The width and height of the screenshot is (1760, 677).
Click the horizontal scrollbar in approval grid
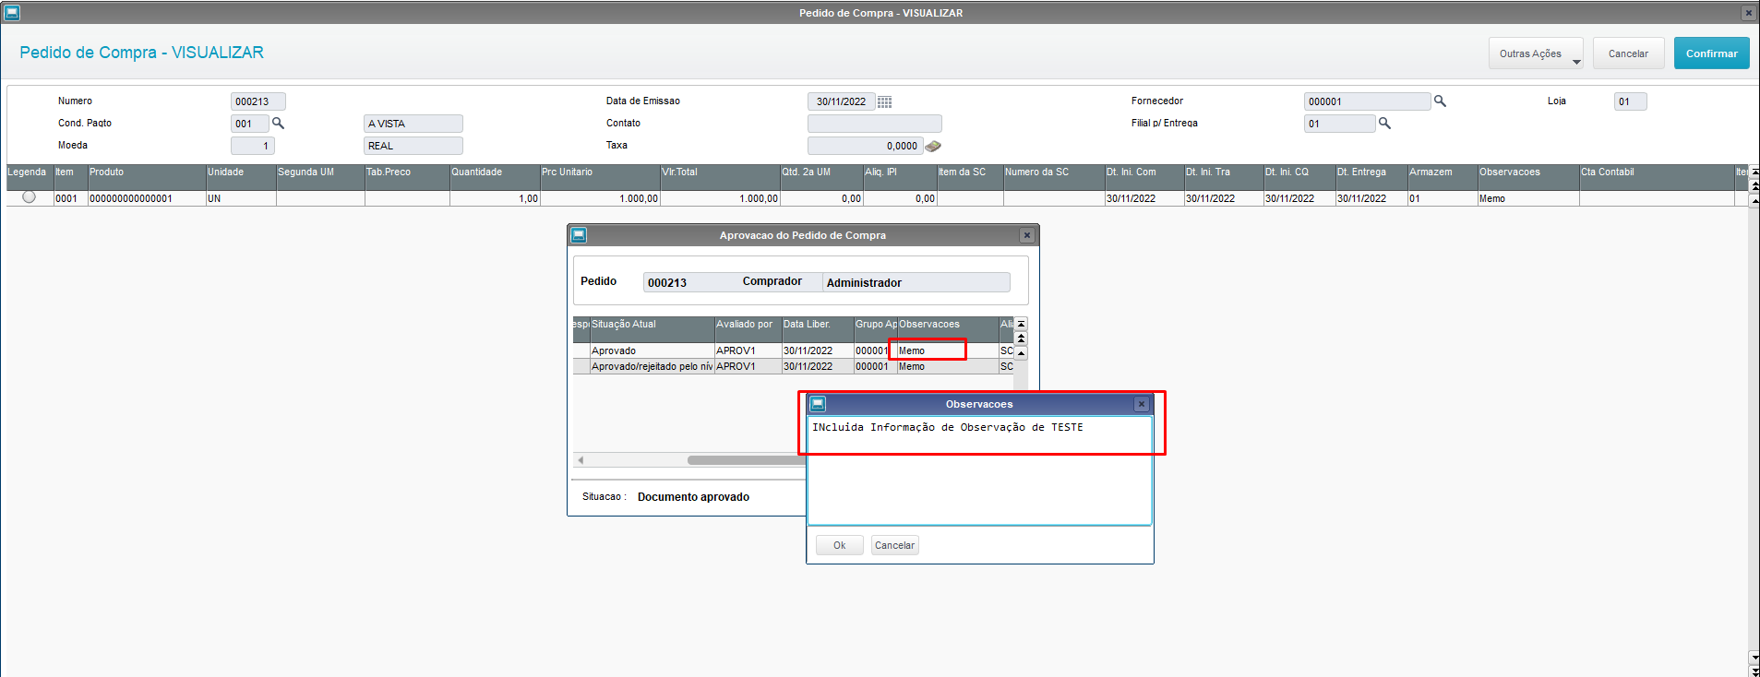click(746, 459)
